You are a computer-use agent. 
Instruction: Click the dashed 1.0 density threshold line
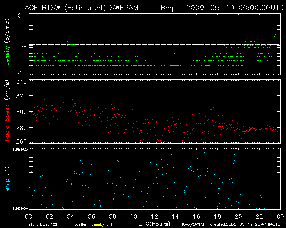tap(155, 44)
